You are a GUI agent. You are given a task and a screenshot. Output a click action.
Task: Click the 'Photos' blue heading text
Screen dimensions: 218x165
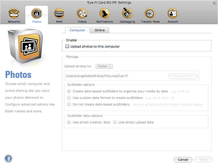tap(18, 75)
